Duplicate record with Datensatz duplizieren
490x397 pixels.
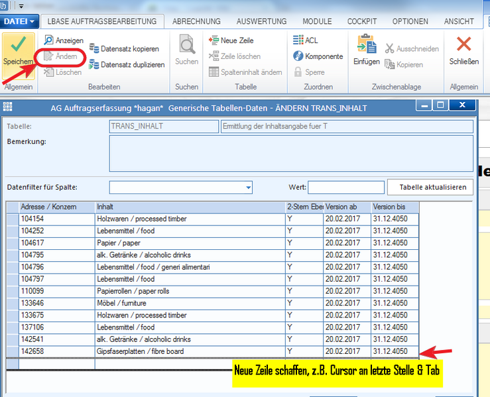[127, 65]
